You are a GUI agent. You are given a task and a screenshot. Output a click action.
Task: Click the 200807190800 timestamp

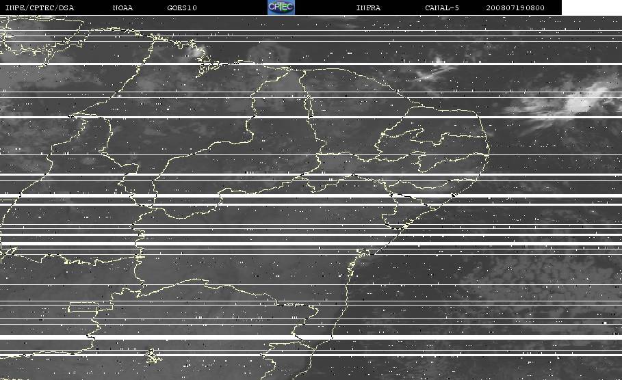click(x=515, y=8)
